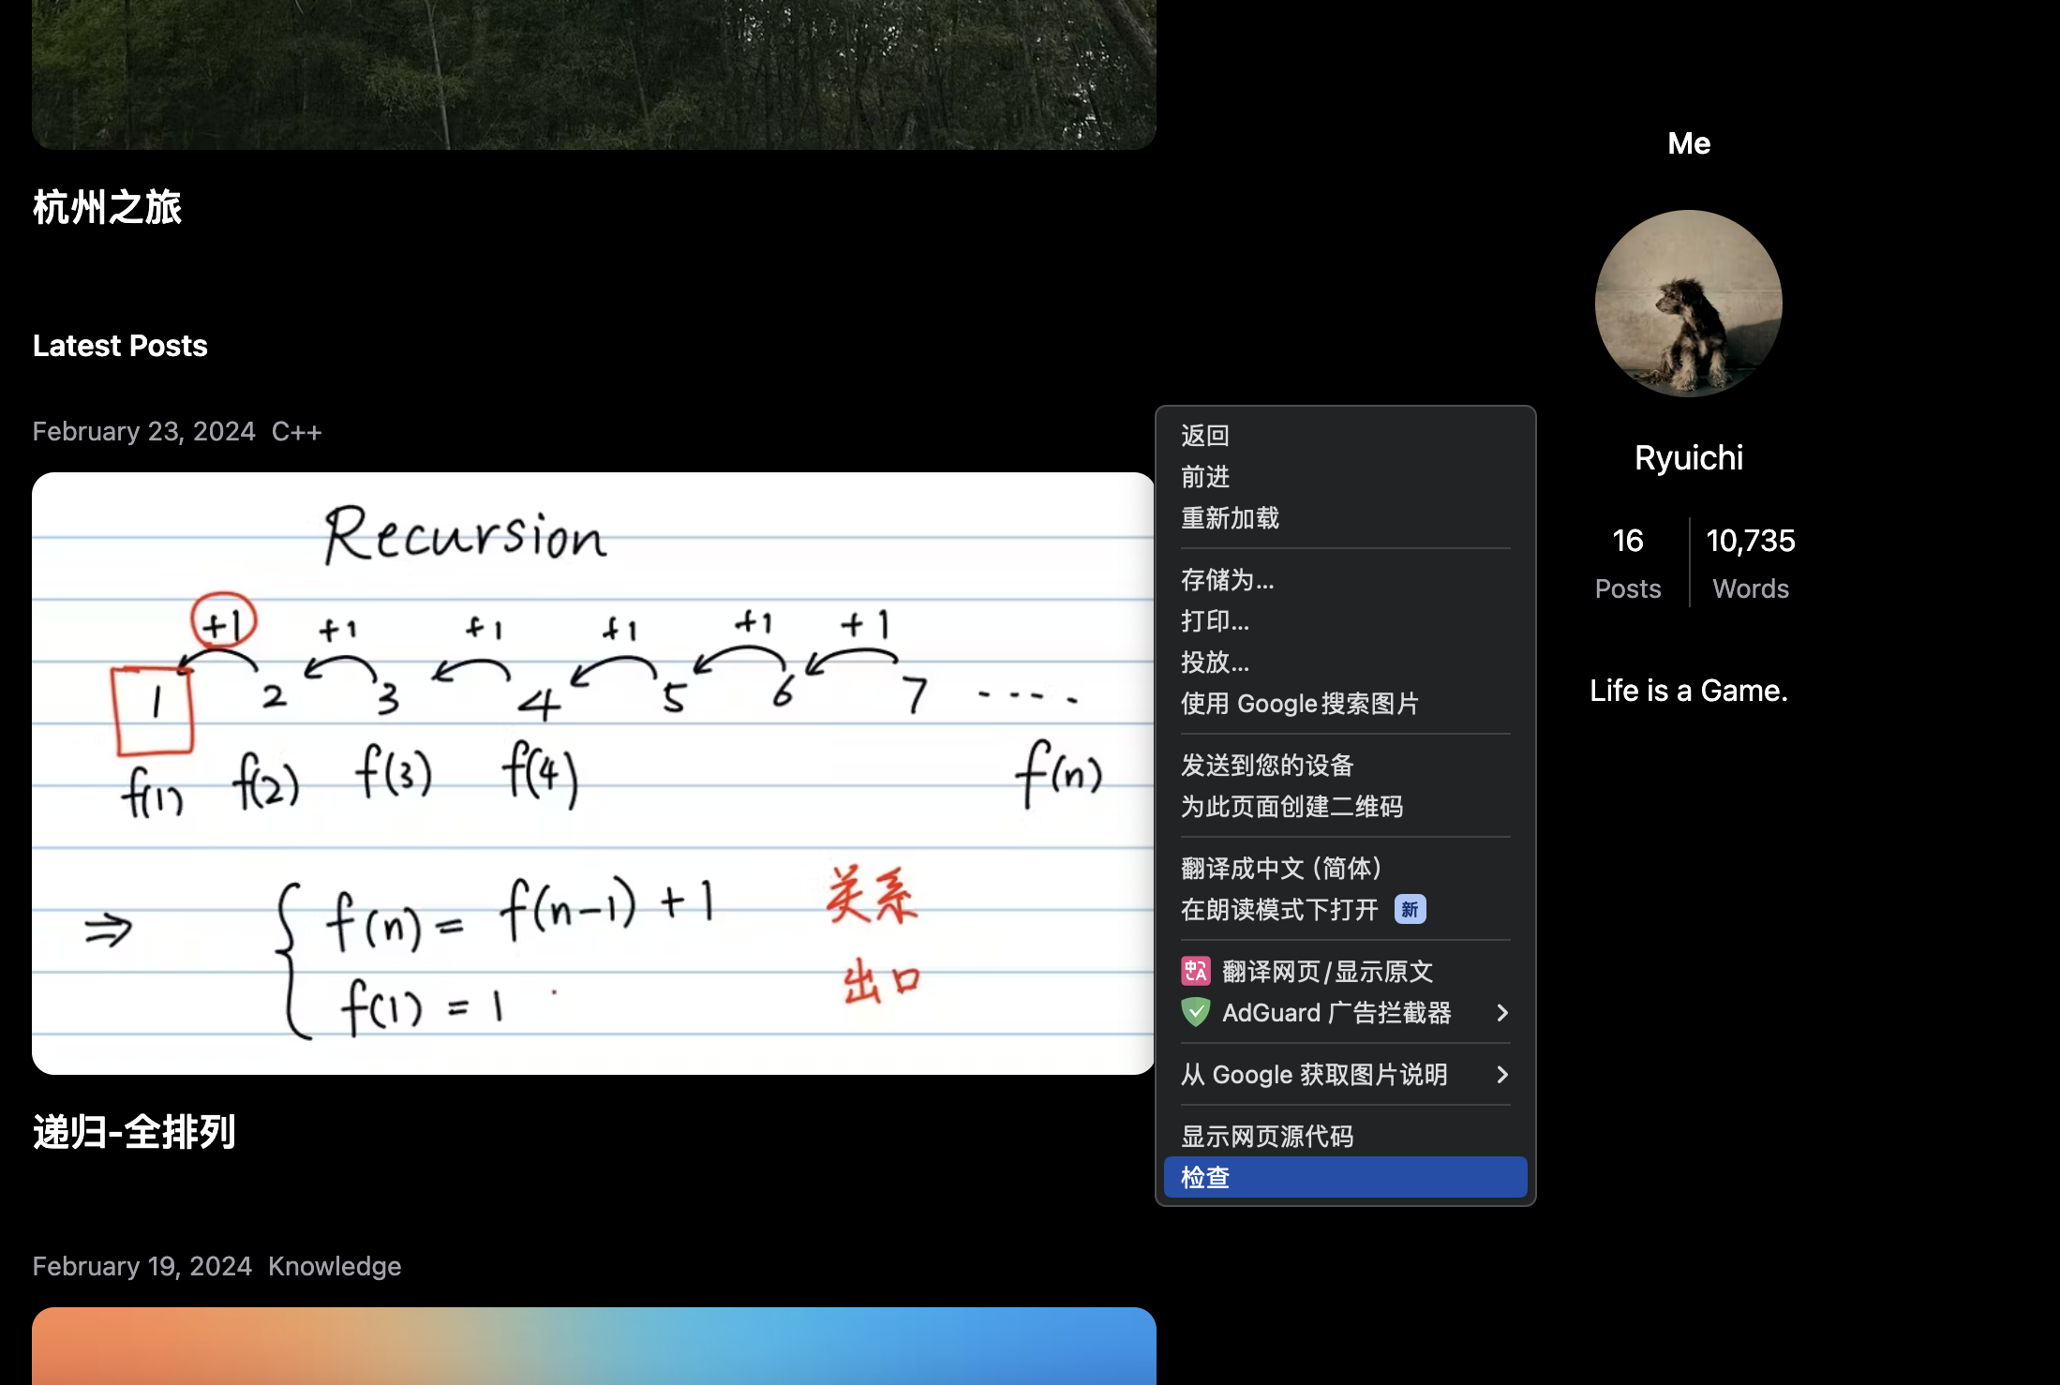Click 翻译成中文（简体）menu item
Screen dimensions: 2060x1385
point(1280,868)
